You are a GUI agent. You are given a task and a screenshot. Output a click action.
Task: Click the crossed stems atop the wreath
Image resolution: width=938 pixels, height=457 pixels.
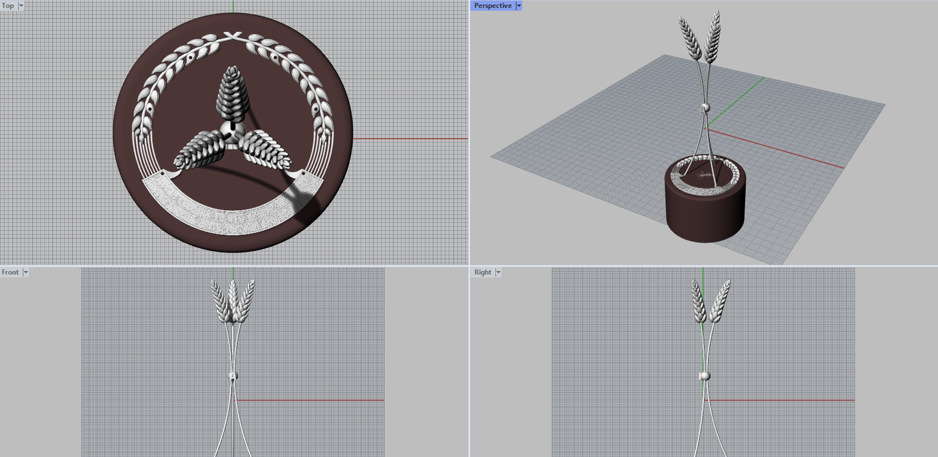click(233, 37)
